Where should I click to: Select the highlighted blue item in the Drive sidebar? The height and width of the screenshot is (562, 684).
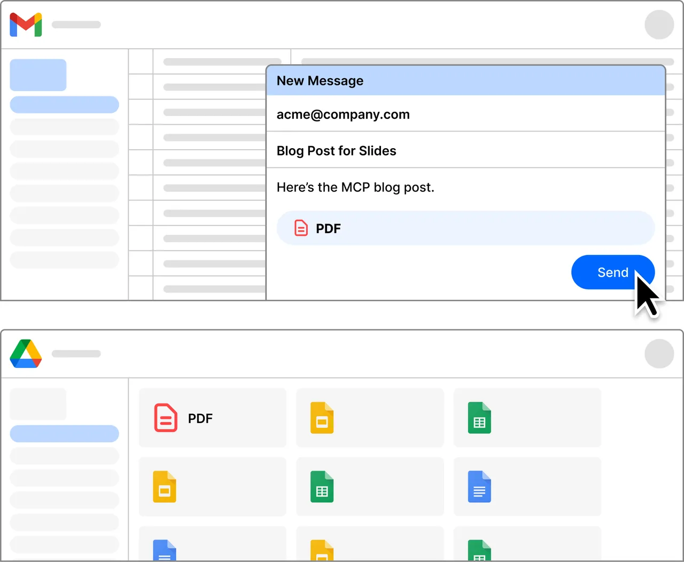pyautogui.click(x=64, y=434)
